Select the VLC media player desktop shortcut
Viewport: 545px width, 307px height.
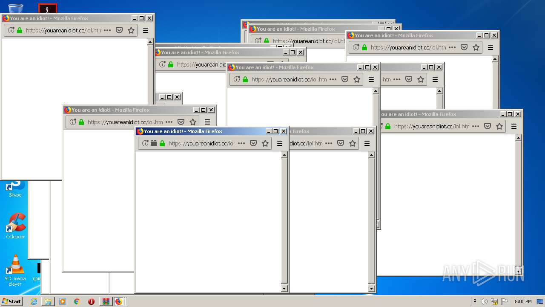coord(15,271)
